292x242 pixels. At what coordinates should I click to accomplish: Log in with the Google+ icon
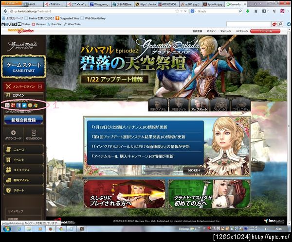click(x=13, y=105)
